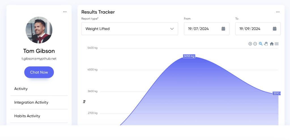Screen dimensions: 290x140
Task: Enable the chart panning hand tool
Action: (x=266, y=44)
